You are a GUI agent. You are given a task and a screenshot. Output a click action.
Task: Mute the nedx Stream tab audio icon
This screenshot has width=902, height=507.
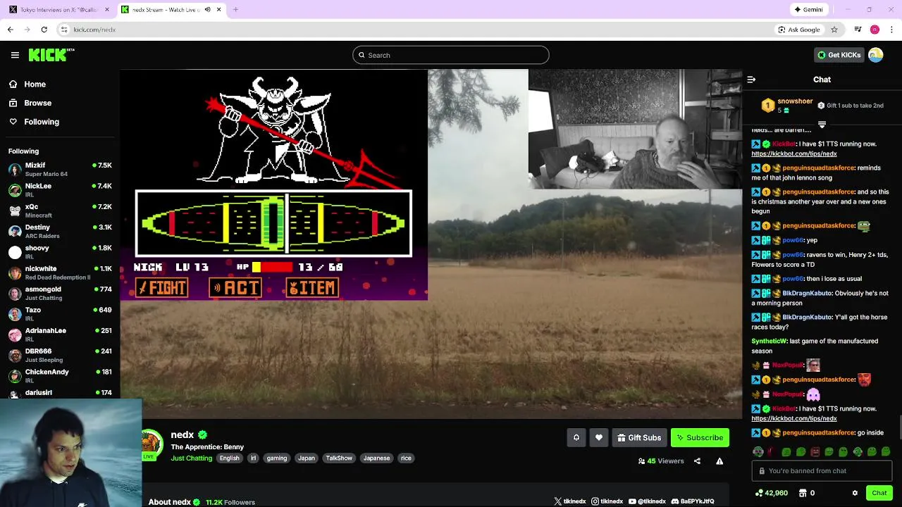tap(207, 10)
